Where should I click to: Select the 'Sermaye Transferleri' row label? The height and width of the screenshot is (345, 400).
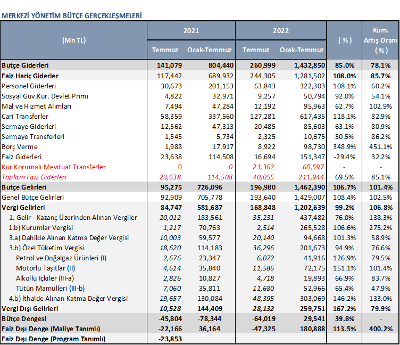pos(33,137)
